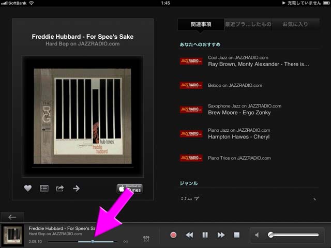This screenshot has width=331, height=248.
Task: Tap the Wi-Fi icon in status bar
Action: (32, 3)
